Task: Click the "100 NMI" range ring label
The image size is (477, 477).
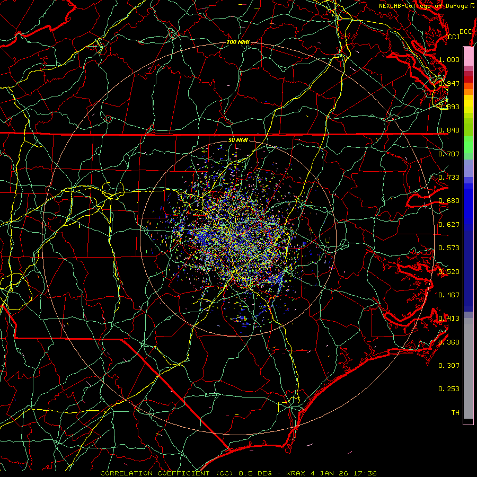Action: pyautogui.click(x=238, y=42)
